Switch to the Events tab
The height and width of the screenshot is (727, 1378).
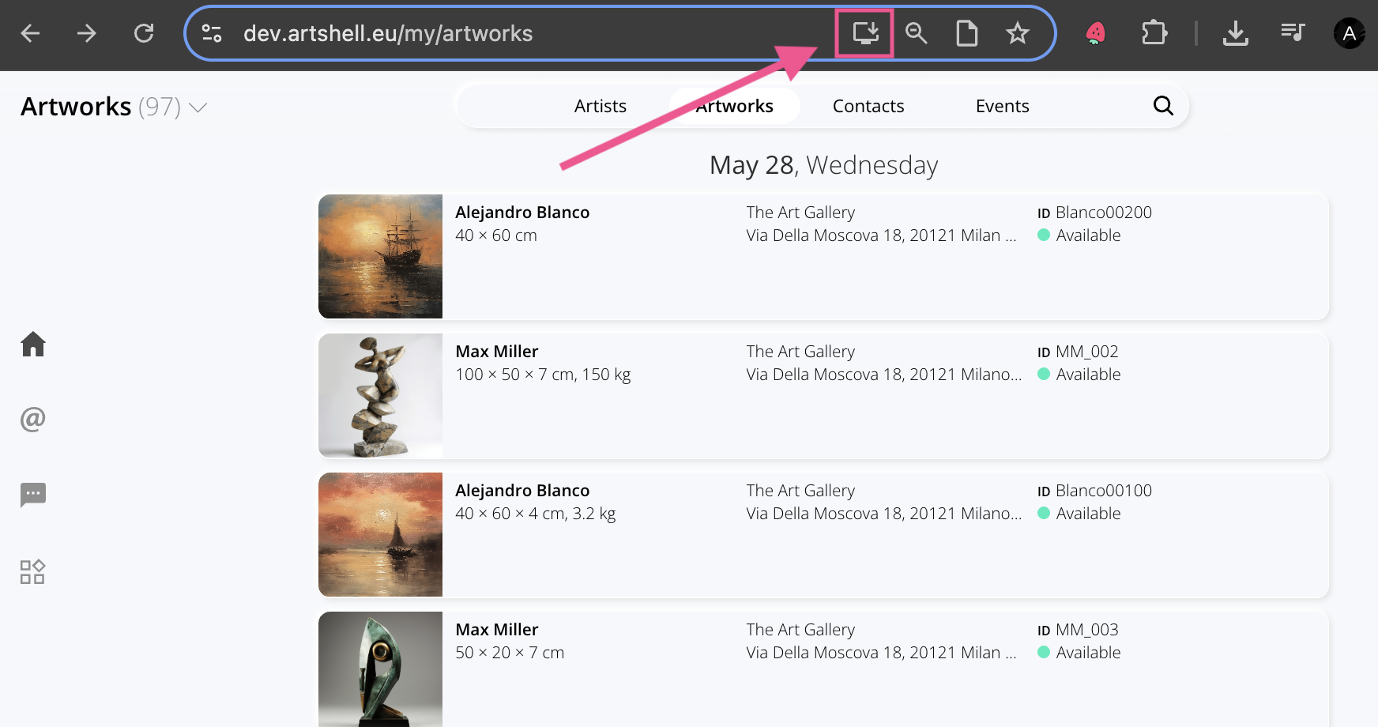coord(1002,106)
